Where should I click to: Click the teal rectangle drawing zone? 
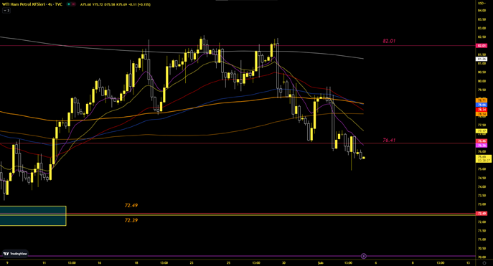pyautogui.click(x=33, y=216)
